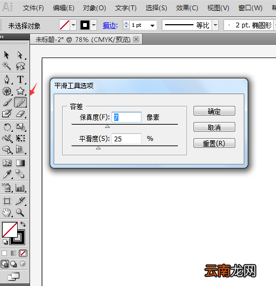Open the 对象(O) menu
Image resolution: width=276 pixels, height=286 pixels.
pyautogui.click(x=94, y=8)
